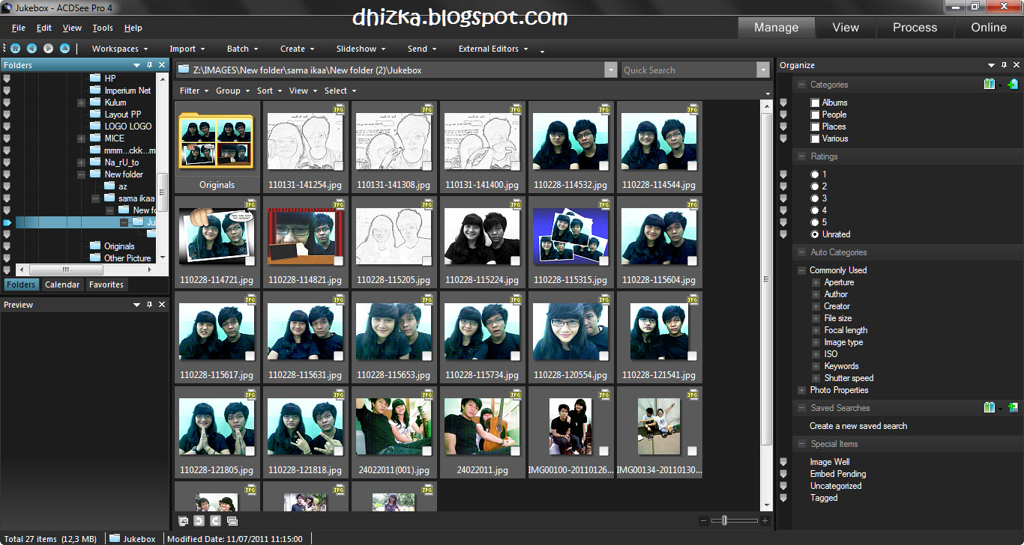Check the People category checkbox
The height and width of the screenshot is (545, 1024).
click(x=815, y=115)
